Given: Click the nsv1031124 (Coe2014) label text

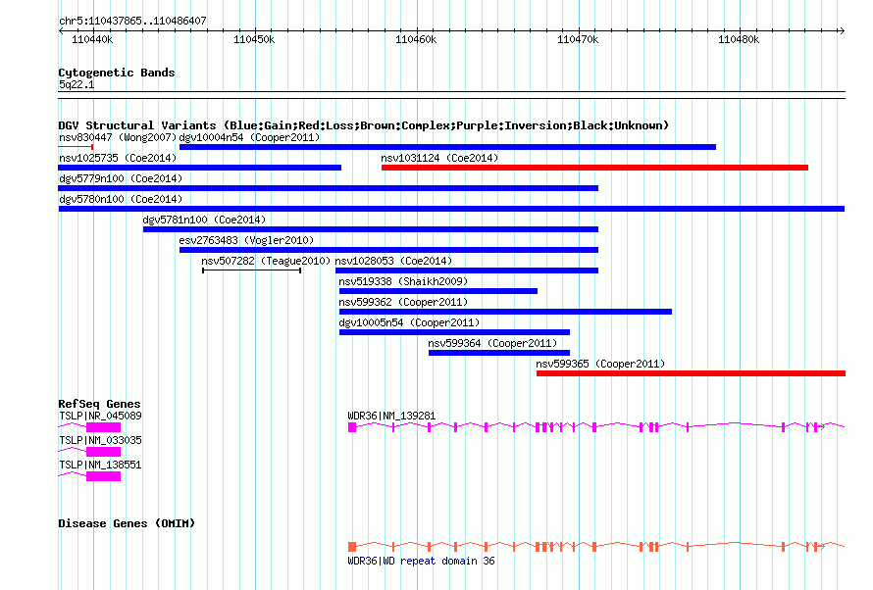Looking at the screenshot, I should pos(439,158).
